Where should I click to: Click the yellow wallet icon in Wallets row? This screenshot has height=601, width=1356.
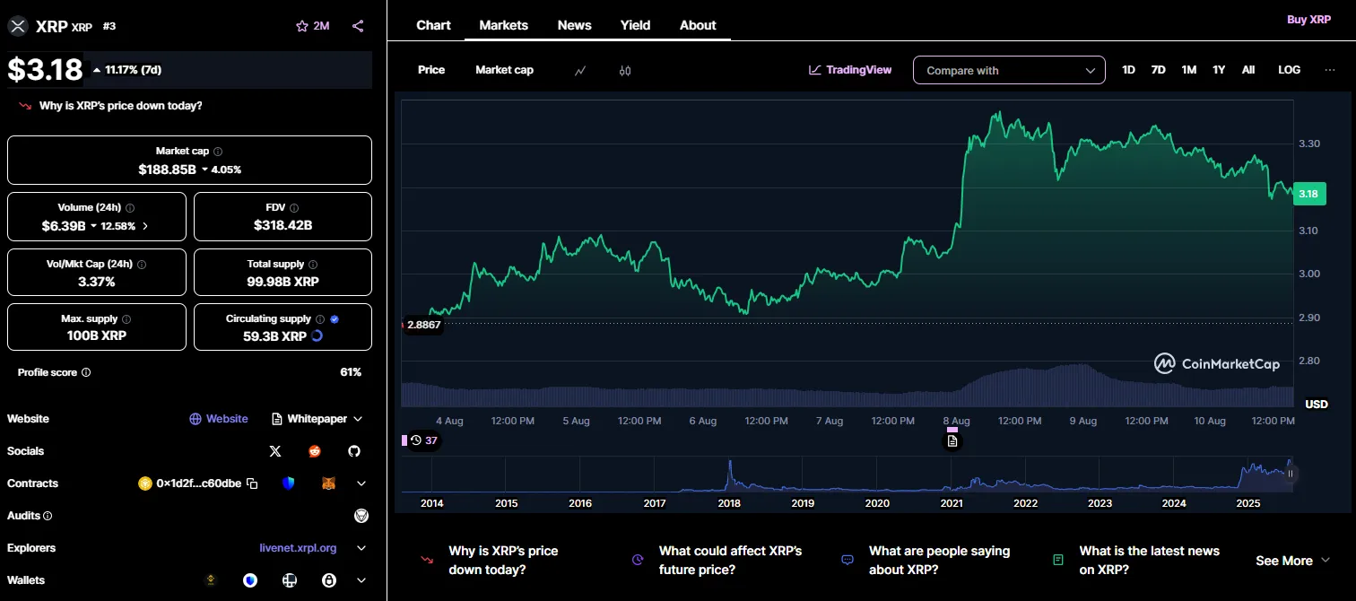tap(212, 580)
